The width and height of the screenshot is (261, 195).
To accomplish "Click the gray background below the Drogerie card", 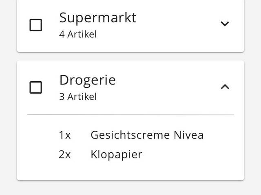I will tap(130, 188).
